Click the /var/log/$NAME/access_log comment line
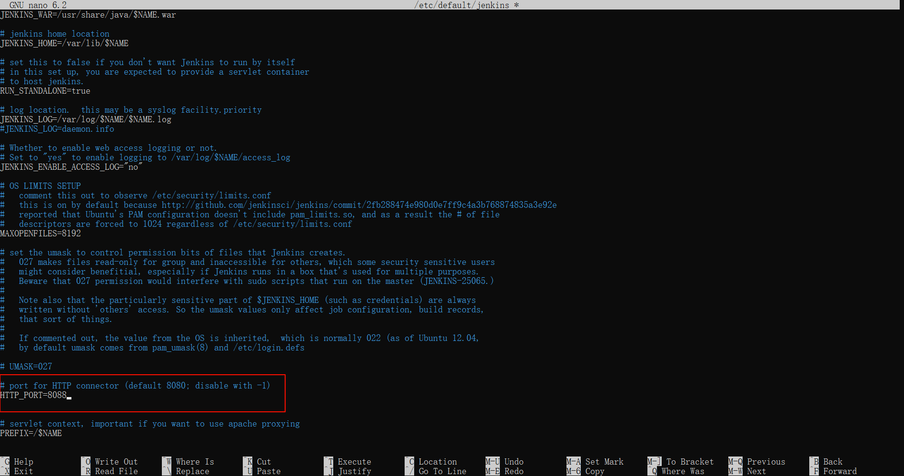 (x=145, y=157)
